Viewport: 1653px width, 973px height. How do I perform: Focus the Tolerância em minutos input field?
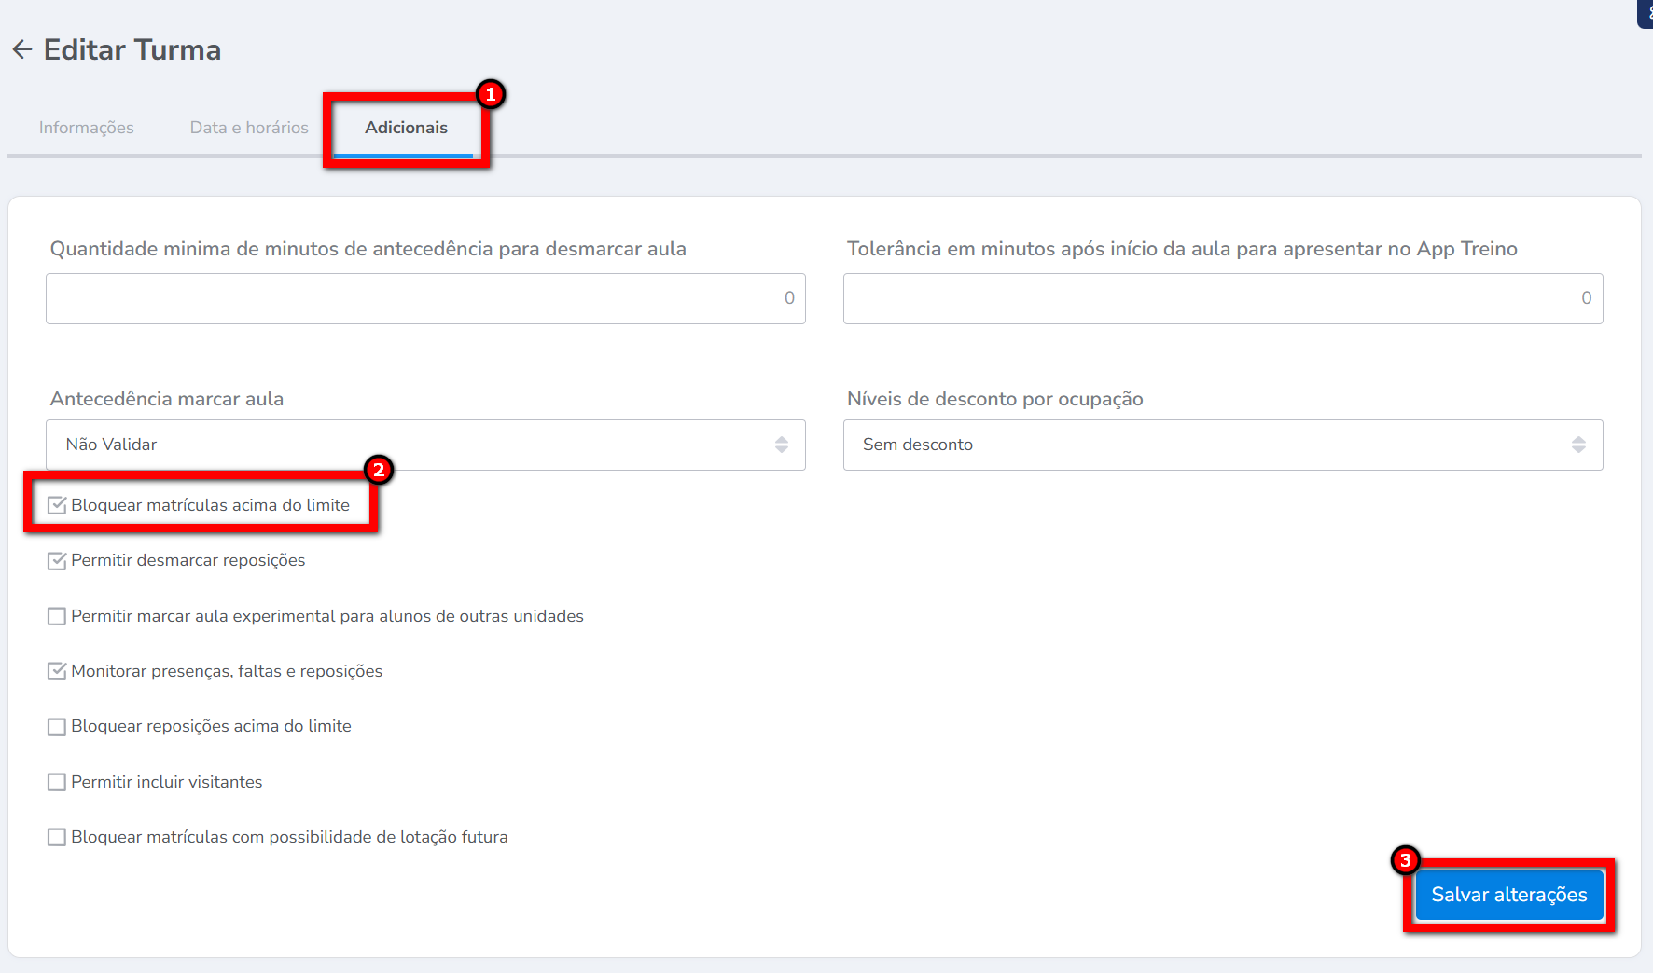point(1222,298)
